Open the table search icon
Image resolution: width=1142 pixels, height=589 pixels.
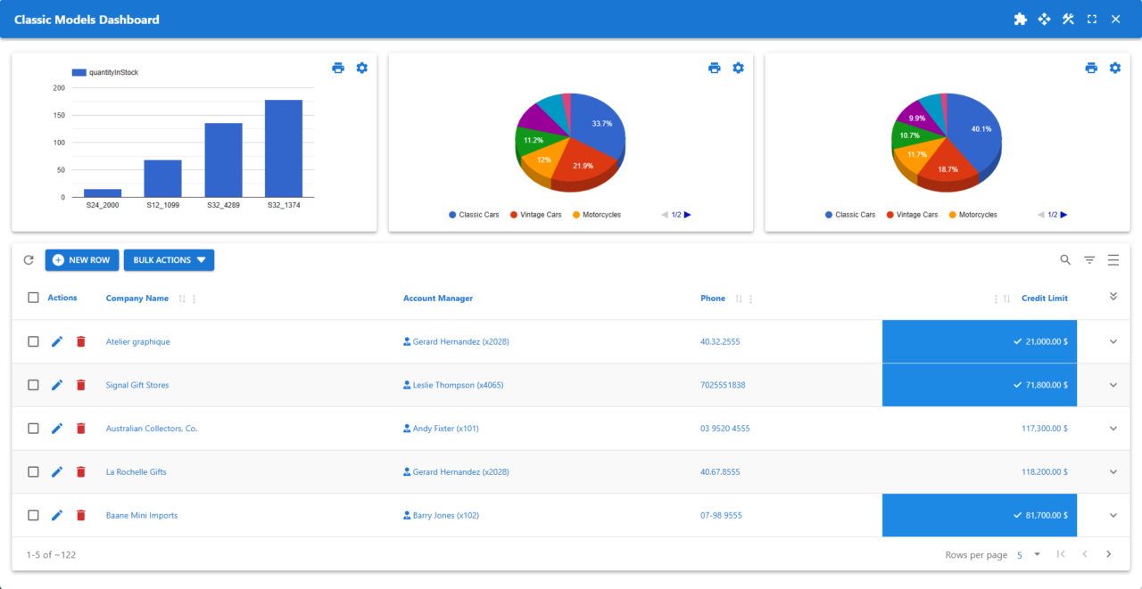[x=1065, y=260]
